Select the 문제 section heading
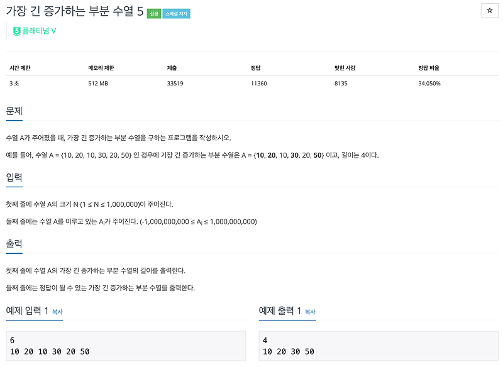This screenshot has height=367, width=503. 15,111
